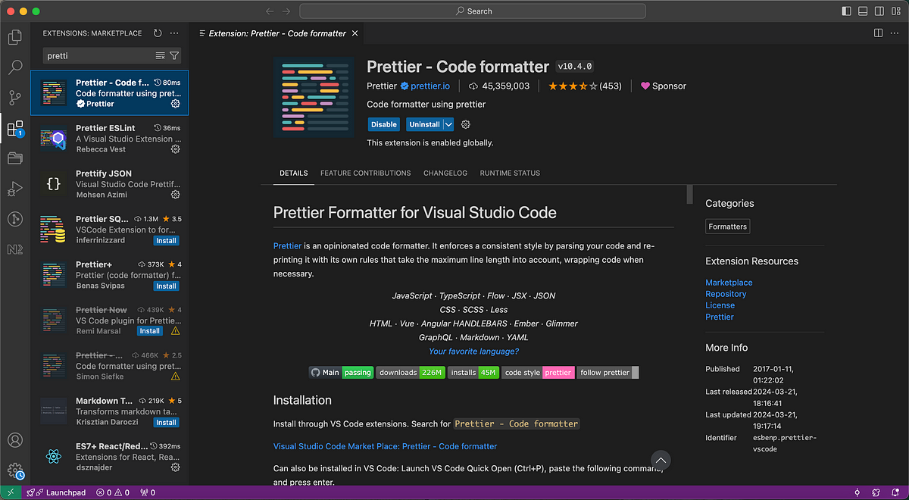Viewport: 909px width, 500px height.
Task: Click the downloads 226M badge
Action: (x=410, y=372)
